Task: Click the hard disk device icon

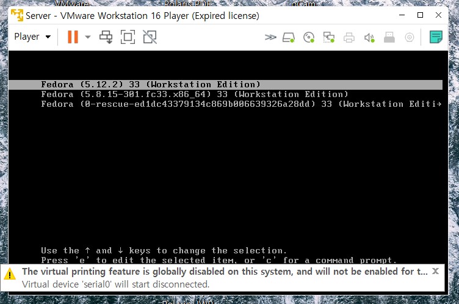Action: tap(289, 37)
